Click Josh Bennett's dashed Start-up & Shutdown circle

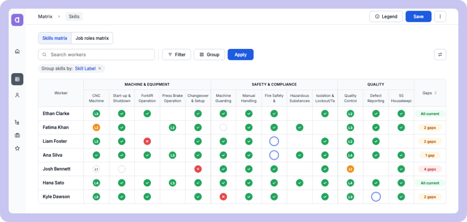(121, 169)
